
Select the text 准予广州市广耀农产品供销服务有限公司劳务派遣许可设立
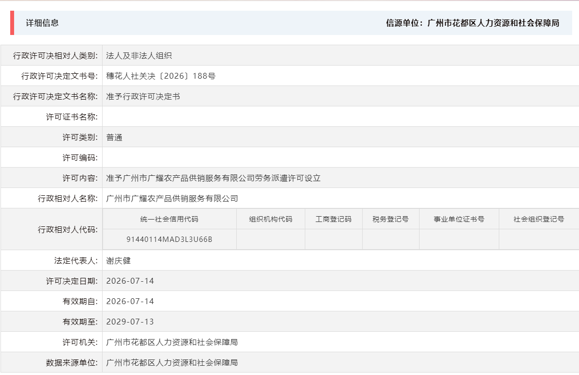coord(213,178)
